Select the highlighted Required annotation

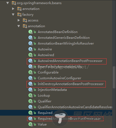click(x=45, y=113)
